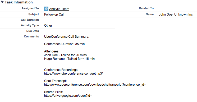Viewport: 197px width, 102px height.
Task: Click the John Doe talked for 20 mins line
Action: tap(65, 55)
